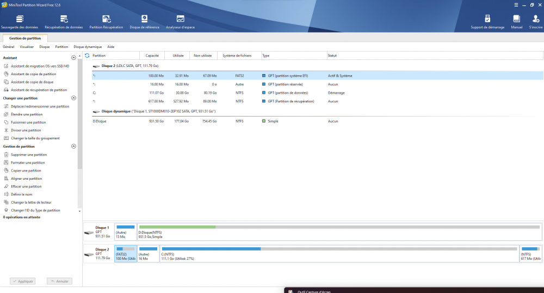Select Assistant de migration OS vers SSD/HD
Image resolution: width=544 pixels, height=293 pixels.
(x=40, y=66)
